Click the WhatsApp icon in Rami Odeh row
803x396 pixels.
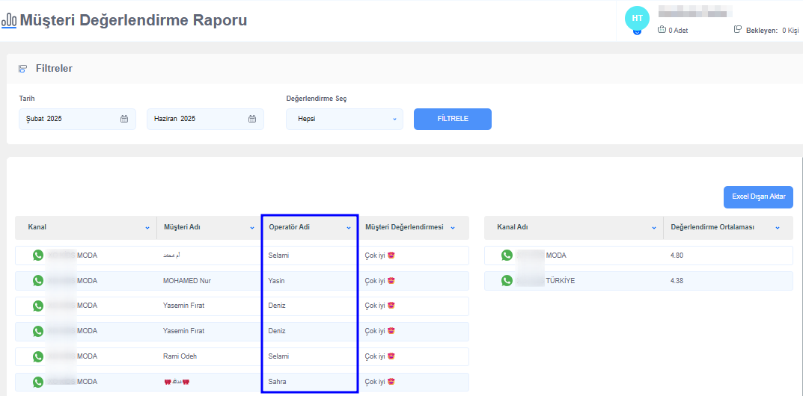pyautogui.click(x=38, y=356)
